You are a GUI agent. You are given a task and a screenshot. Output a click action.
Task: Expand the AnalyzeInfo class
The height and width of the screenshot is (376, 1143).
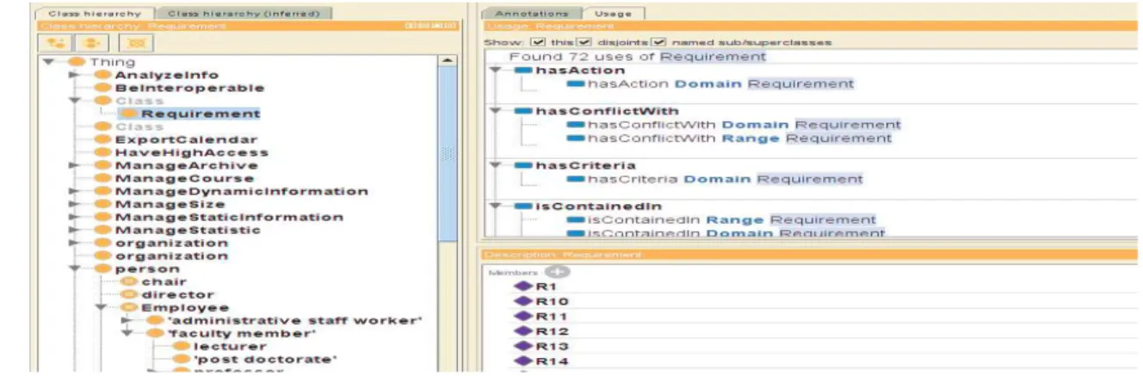(75, 75)
